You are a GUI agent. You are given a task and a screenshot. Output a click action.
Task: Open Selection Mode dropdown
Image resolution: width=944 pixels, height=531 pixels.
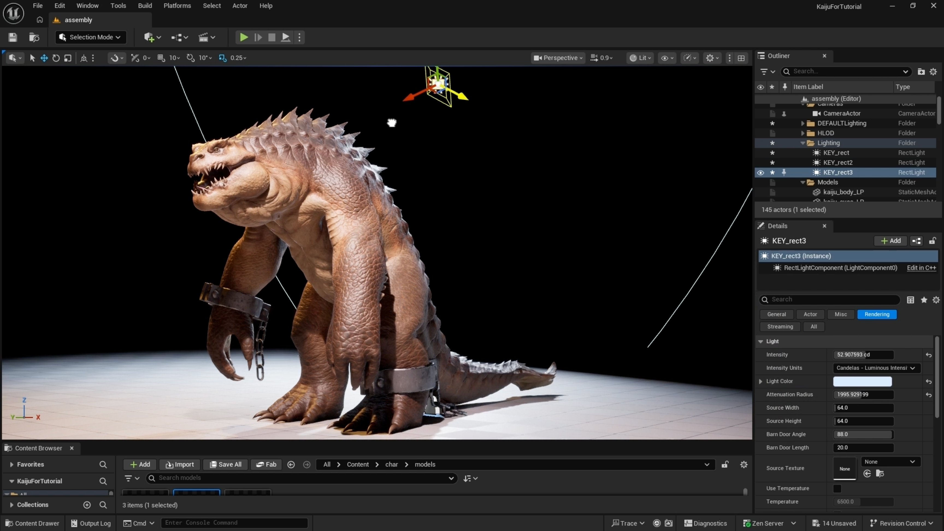[x=90, y=37]
